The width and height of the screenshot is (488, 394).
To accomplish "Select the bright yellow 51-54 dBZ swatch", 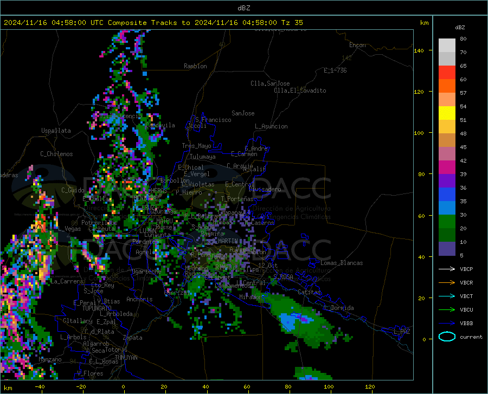I will pyautogui.click(x=447, y=113).
